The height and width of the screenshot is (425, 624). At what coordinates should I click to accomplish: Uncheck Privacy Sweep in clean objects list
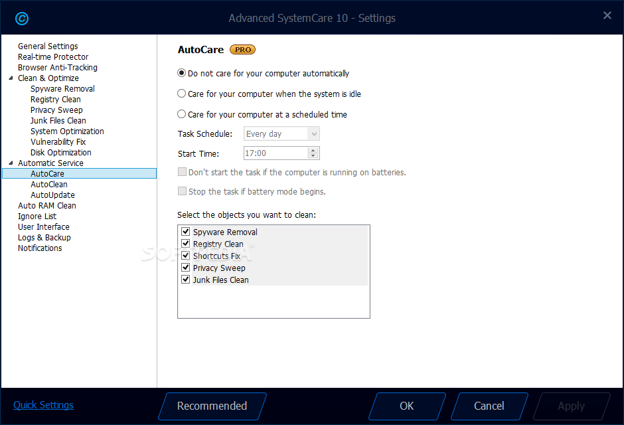pos(185,267)
